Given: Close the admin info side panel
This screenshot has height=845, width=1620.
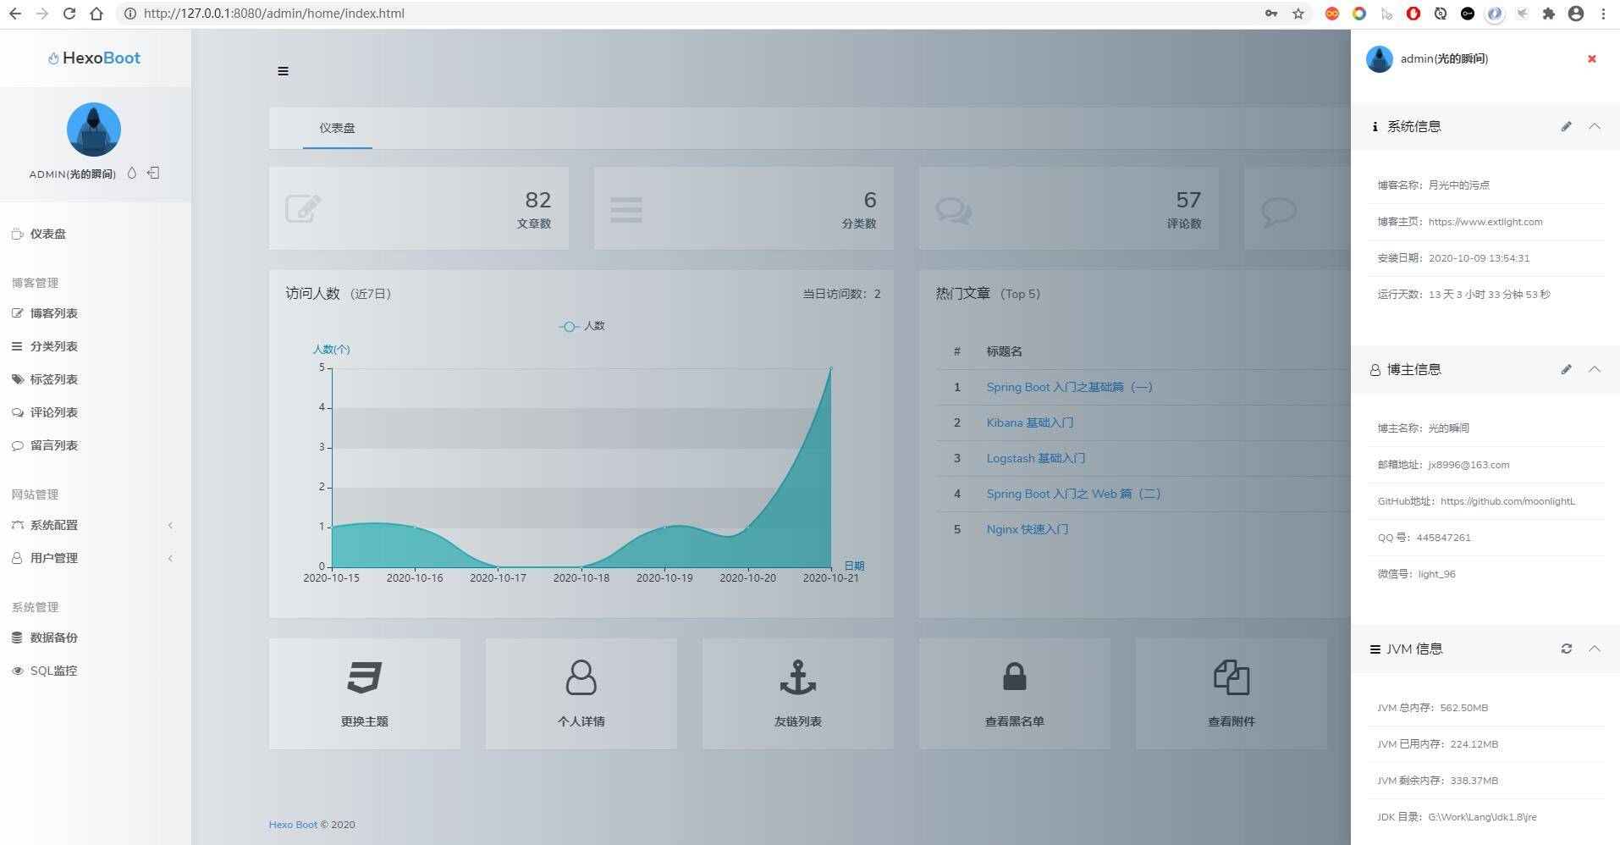Looking at the screenshot, I should click(1591, 58).
